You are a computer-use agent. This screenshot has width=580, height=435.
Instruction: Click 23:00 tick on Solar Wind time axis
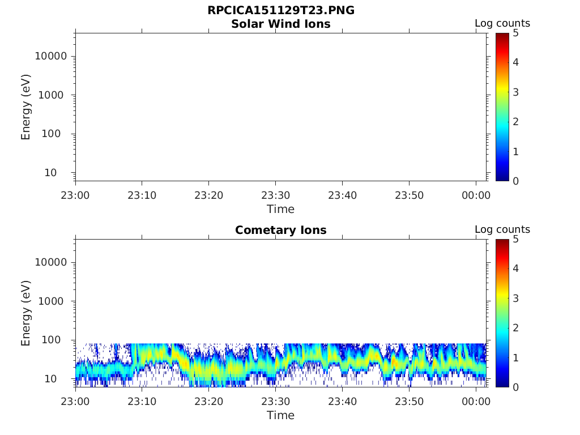click(75, 195)
